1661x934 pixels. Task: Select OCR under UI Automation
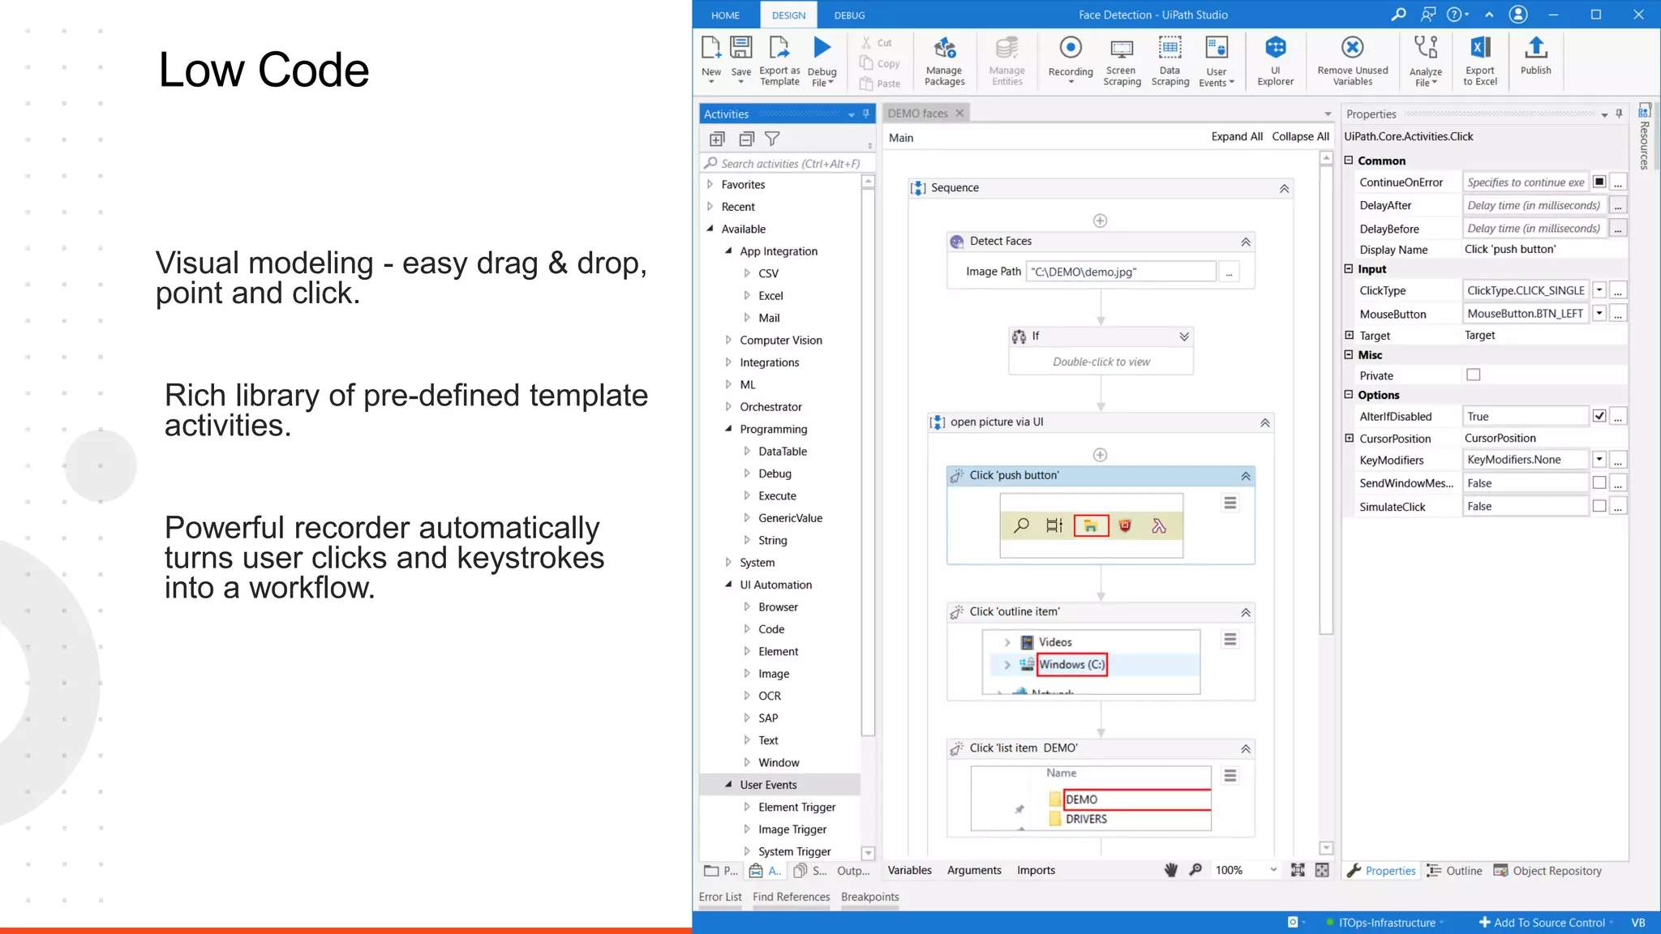770,696
